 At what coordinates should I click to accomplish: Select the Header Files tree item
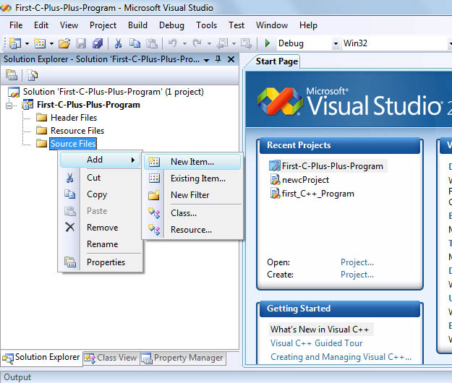click(74, 118)
